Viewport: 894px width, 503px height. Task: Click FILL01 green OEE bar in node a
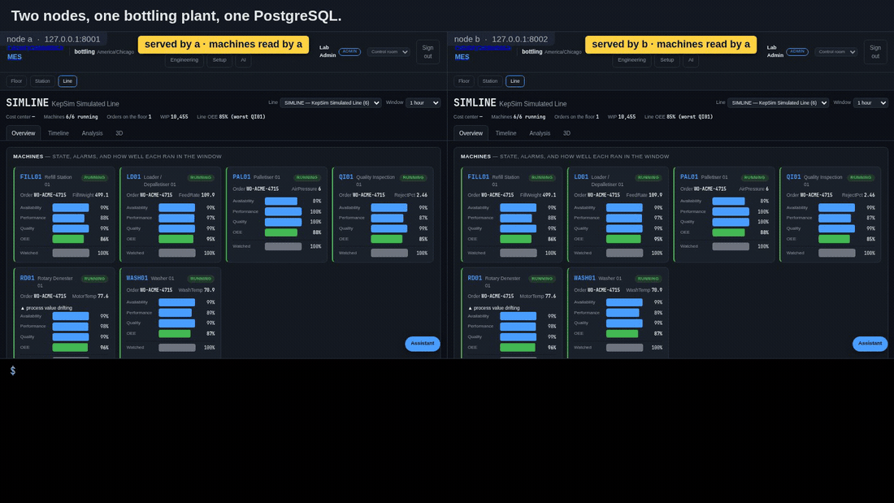[68, 239]
